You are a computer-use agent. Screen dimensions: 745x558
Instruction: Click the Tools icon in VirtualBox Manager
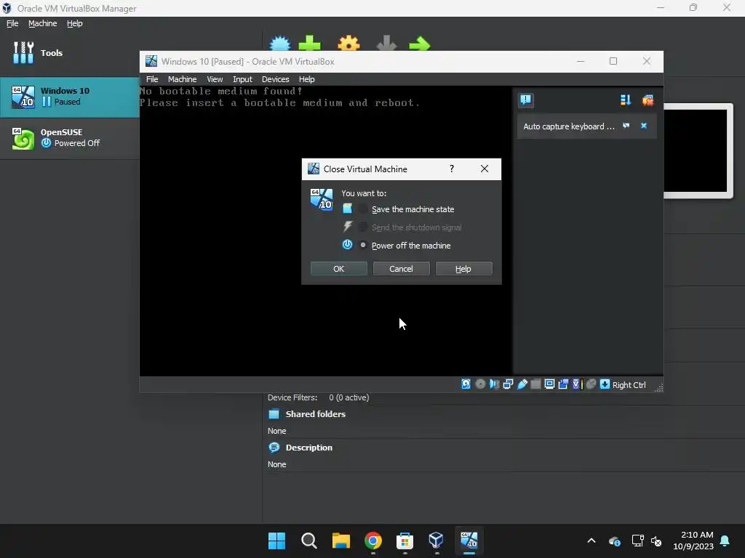(x=23, y=52)
